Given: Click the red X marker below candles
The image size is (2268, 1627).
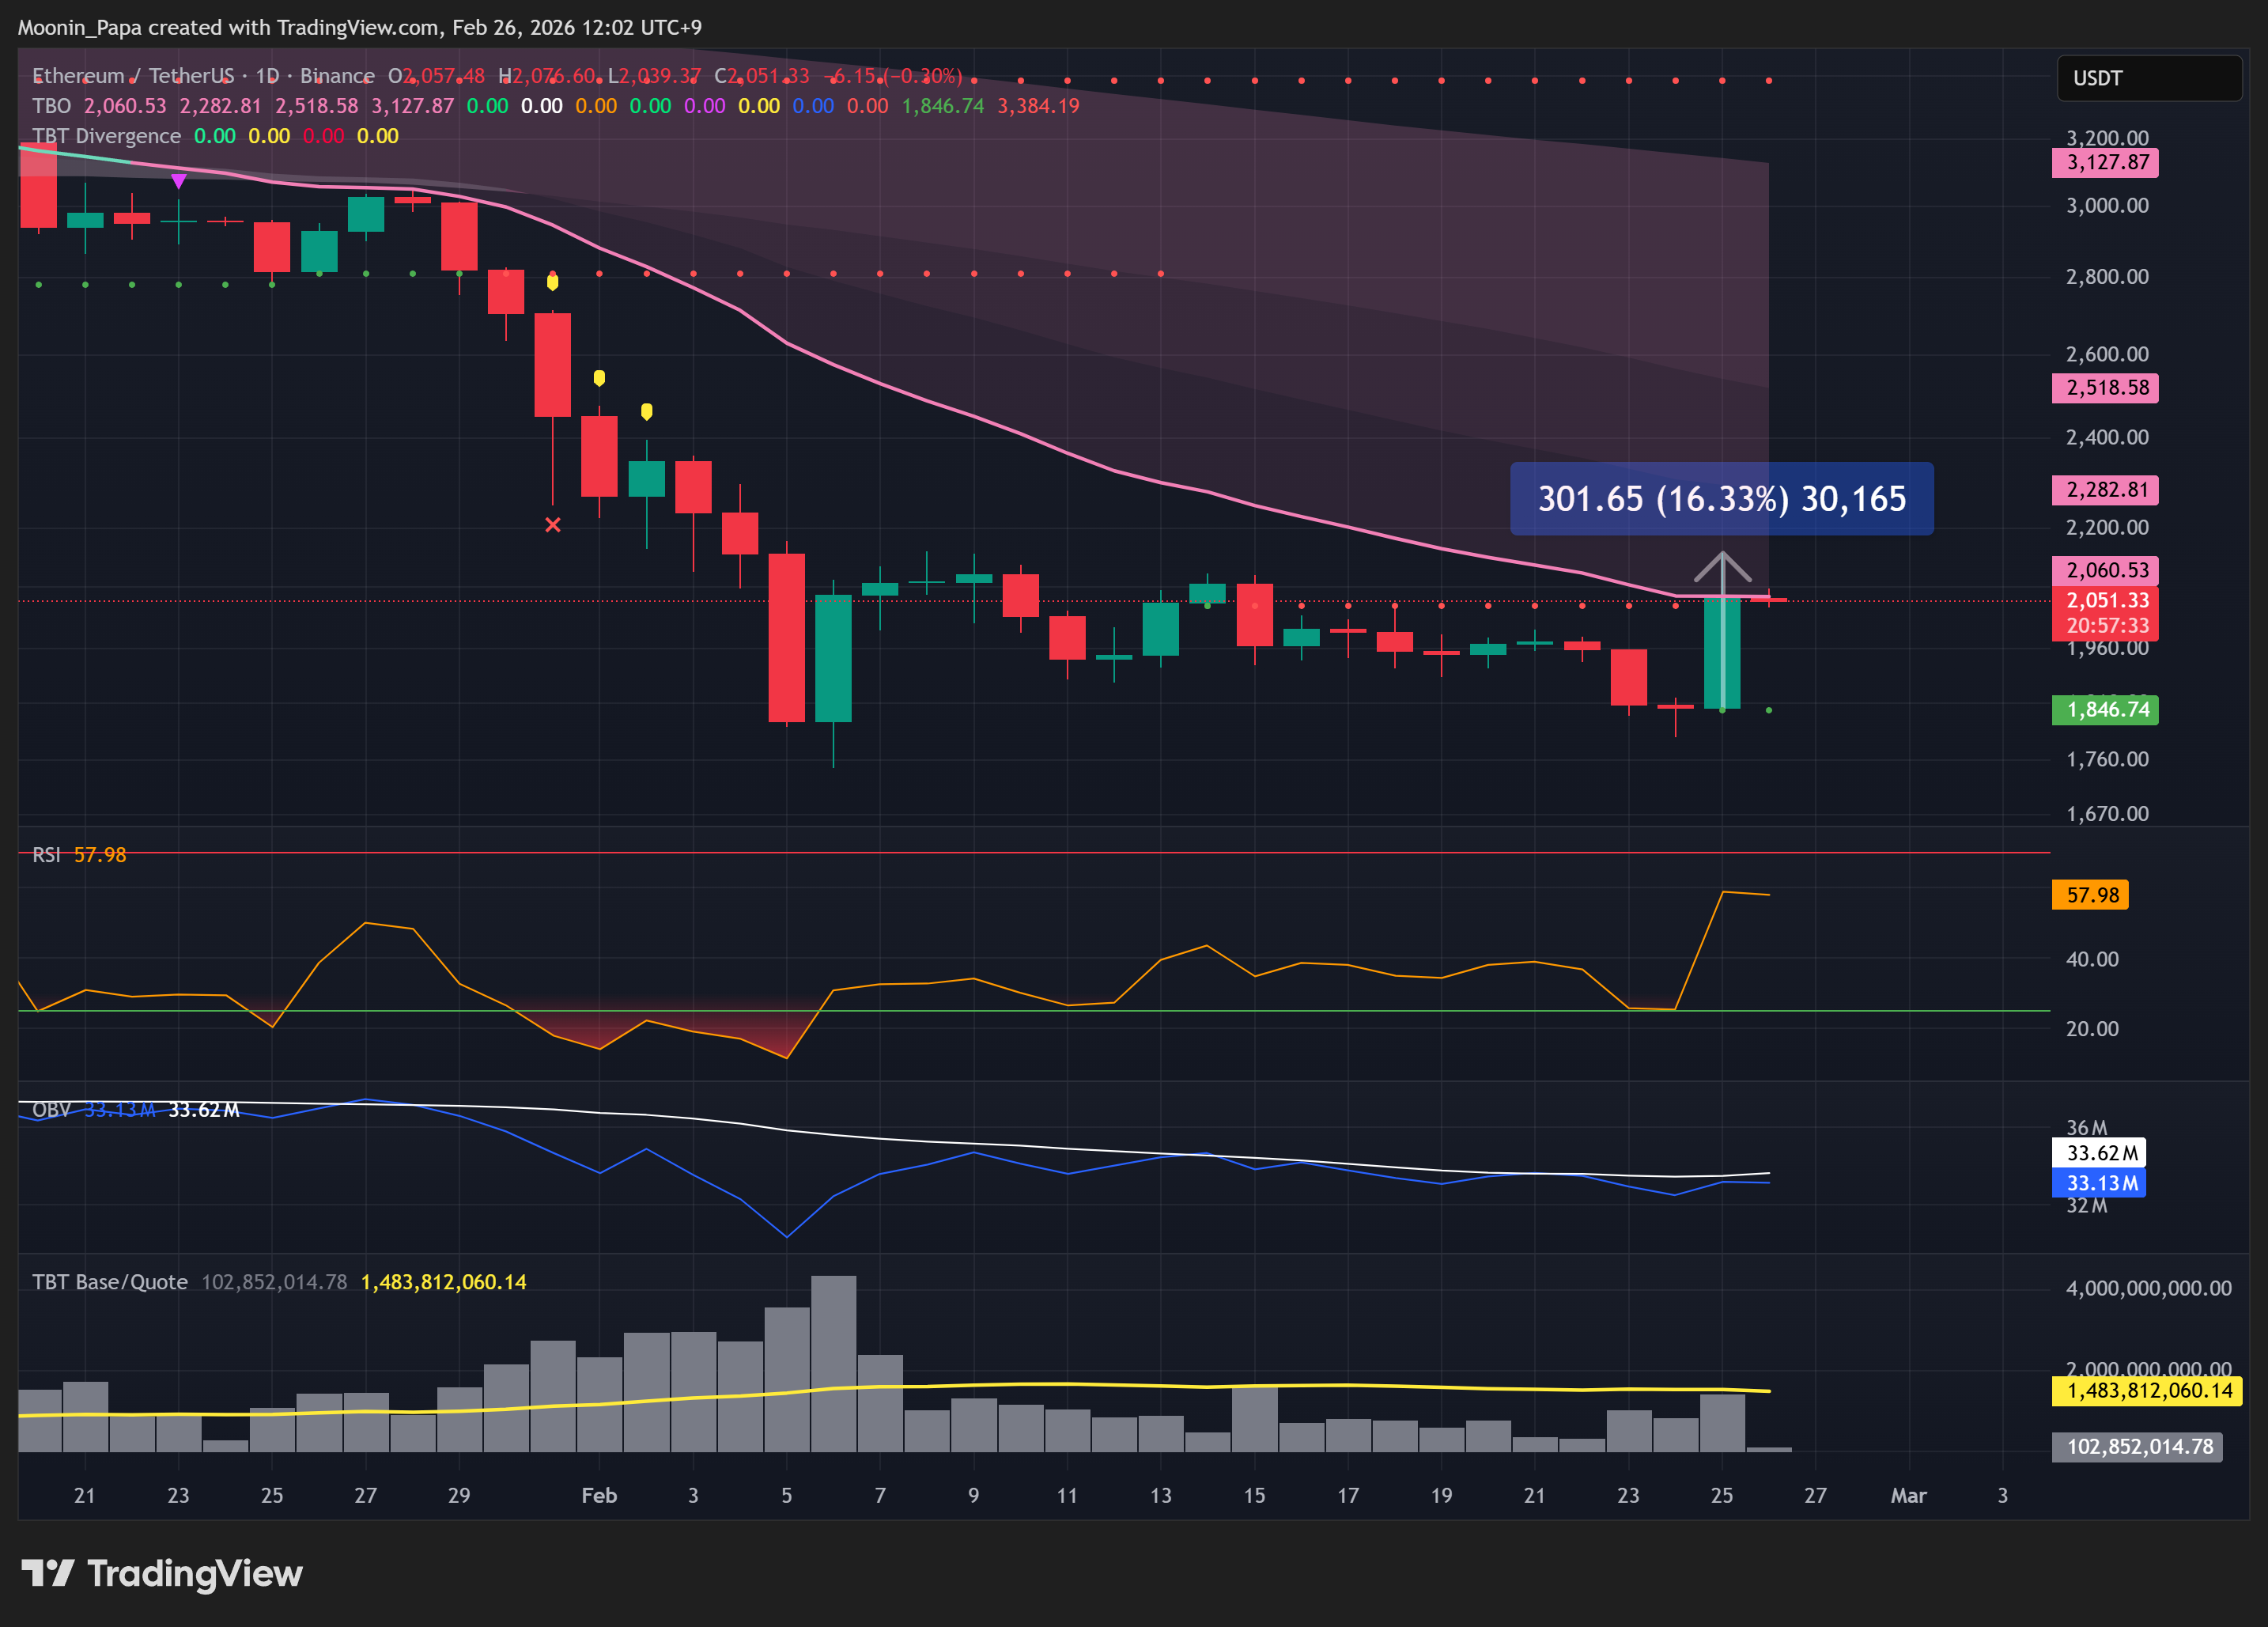Looking at the screenshot, I should tap(553, 525).
